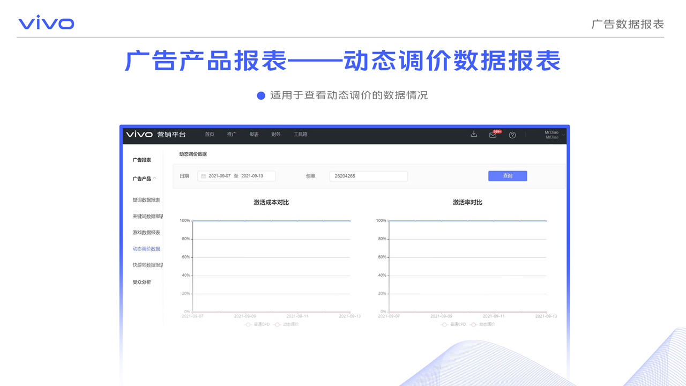
Task: Open 游戏数据报表 in the sidebar
Action: 146,233
